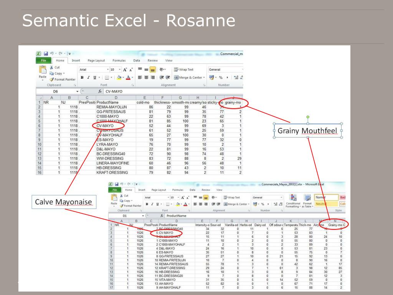Open Borders dropdown arrow in upper Excel window
The image size is (393, 295).
pos(112,78)
